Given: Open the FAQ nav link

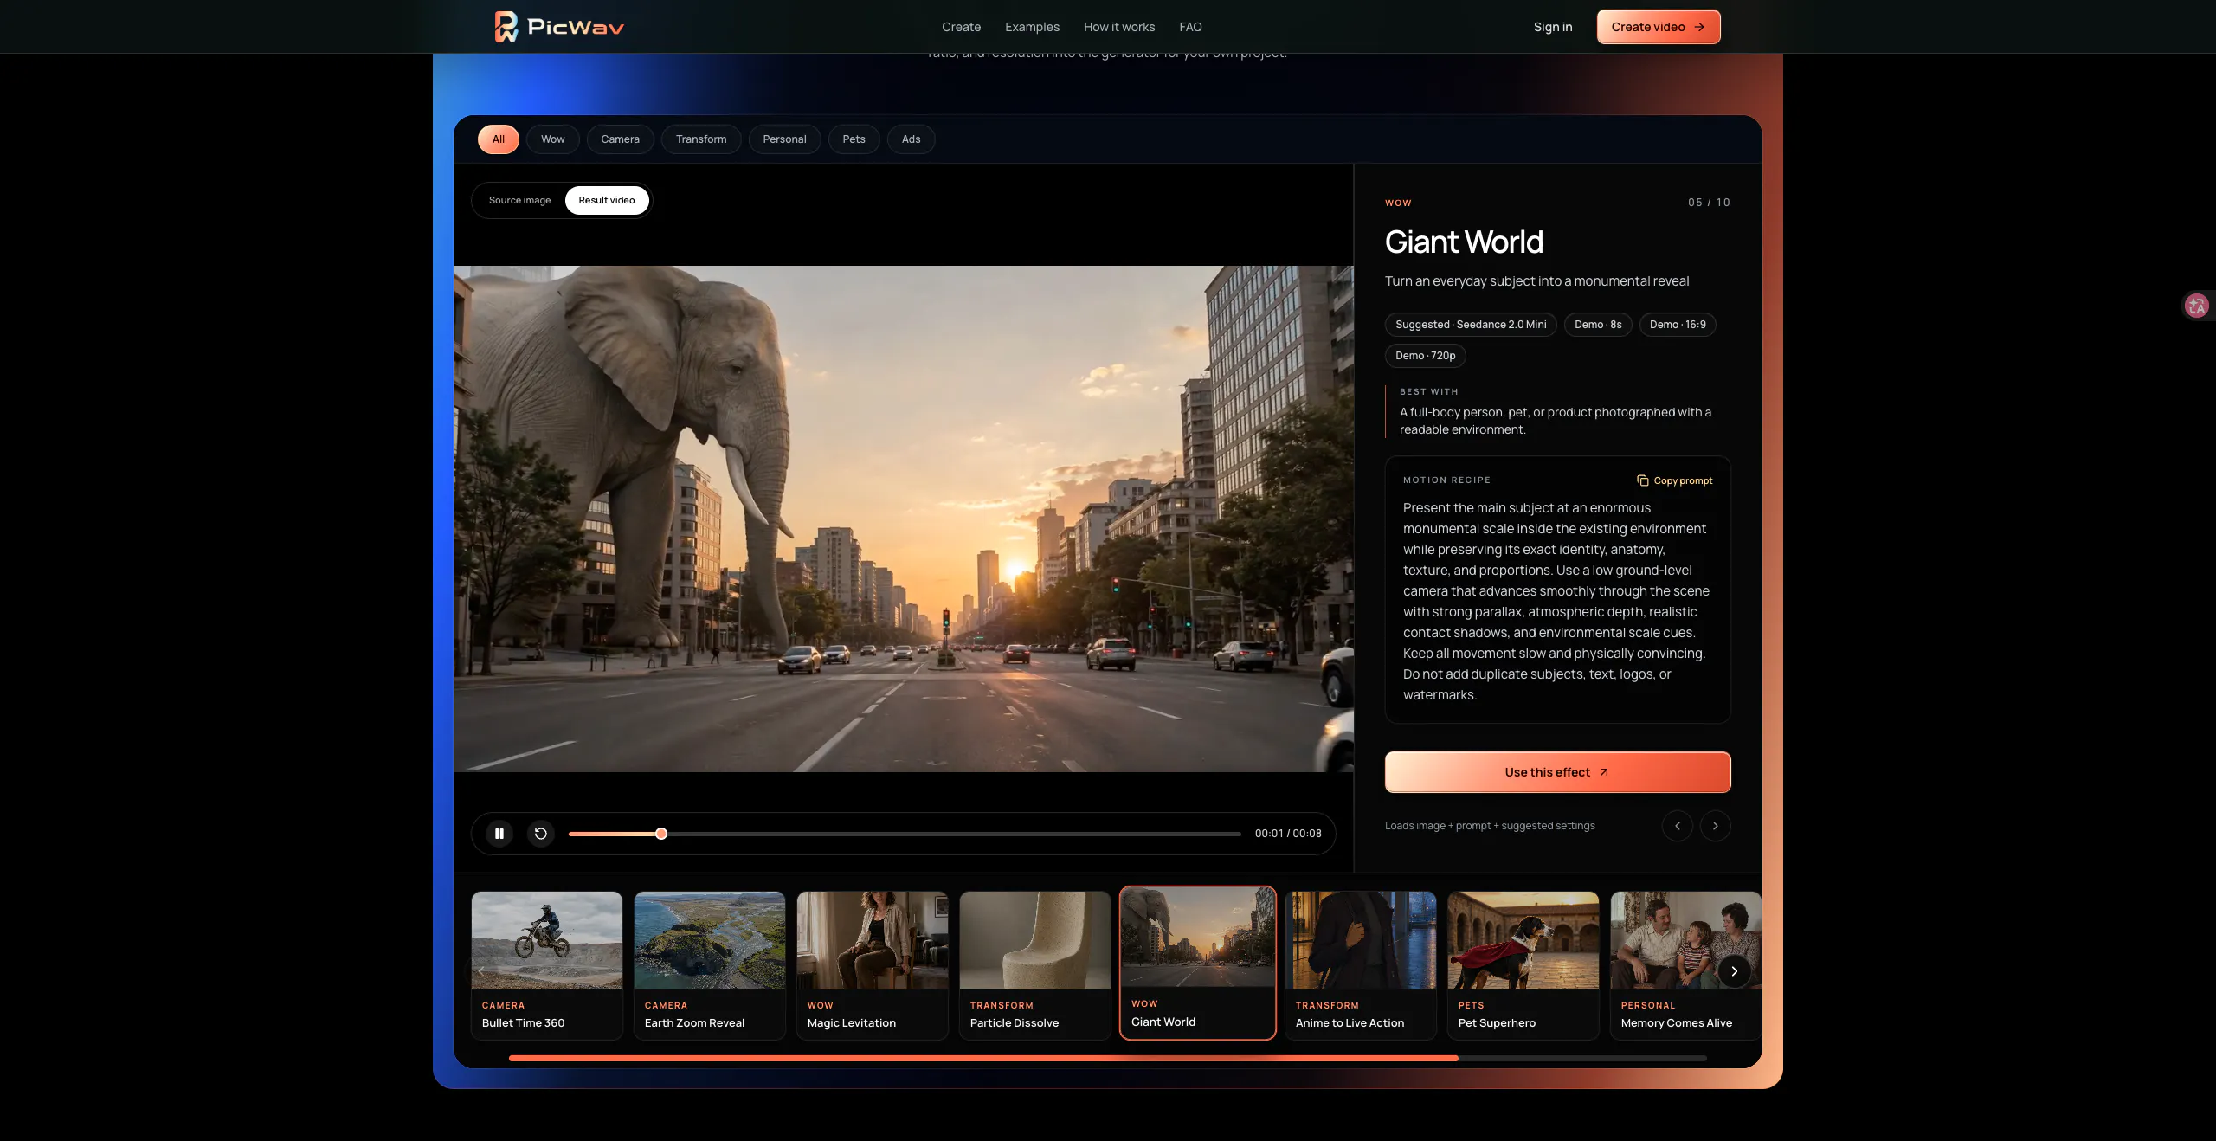Looking at the screenshot, I should click(x=1191, y=27).
